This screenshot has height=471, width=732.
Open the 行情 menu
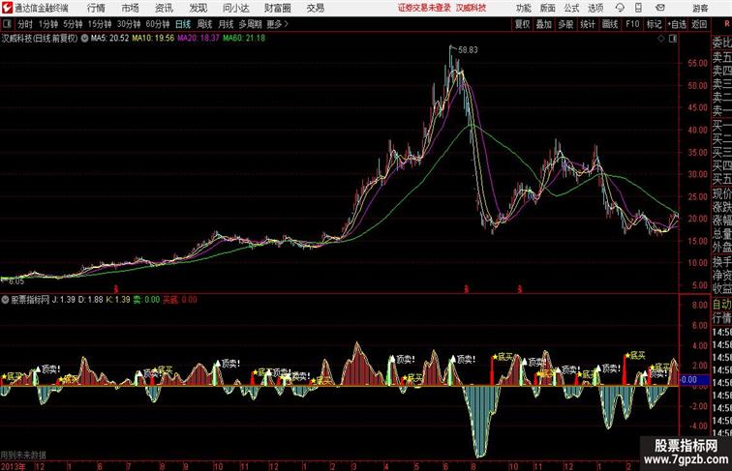pos(96,8)
